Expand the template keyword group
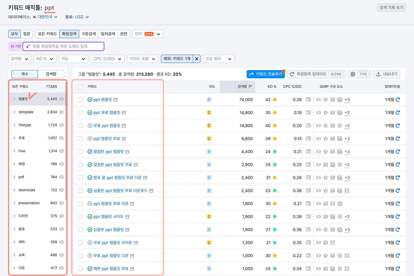This screenshot has height=276, width=414. (14, 112)
